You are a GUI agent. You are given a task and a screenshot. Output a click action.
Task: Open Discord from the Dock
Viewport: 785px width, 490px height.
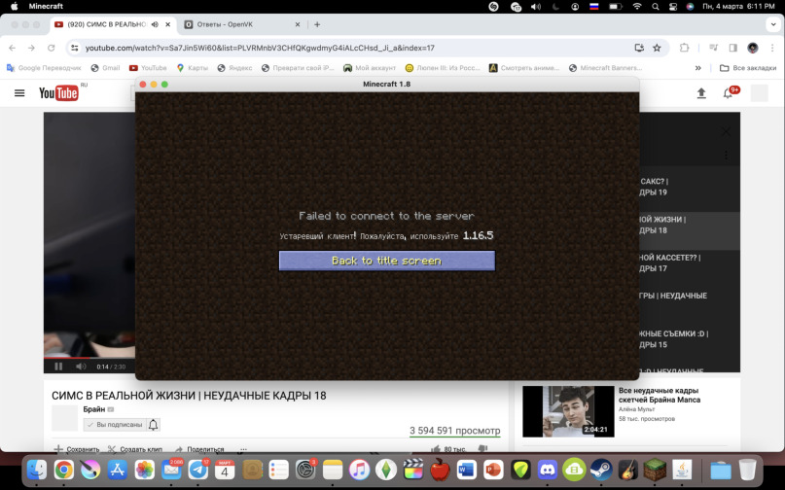pyautogui.click(x=548, y=470)
